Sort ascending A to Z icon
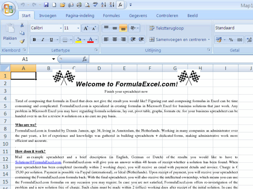 click(104, 5)
